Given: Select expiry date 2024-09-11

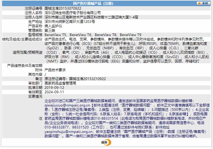Looking at the screenshot, I should 54,92.
